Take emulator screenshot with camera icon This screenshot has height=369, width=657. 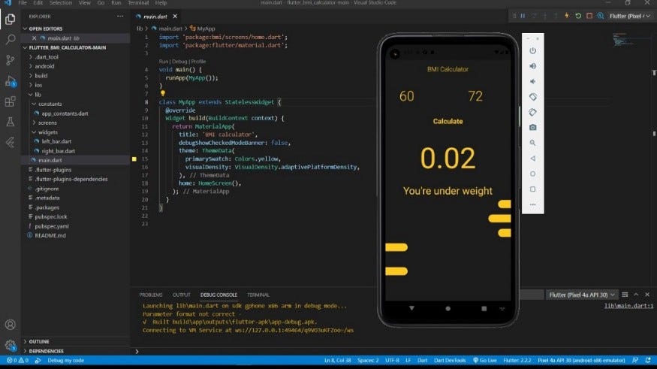[x=532, y=128]
